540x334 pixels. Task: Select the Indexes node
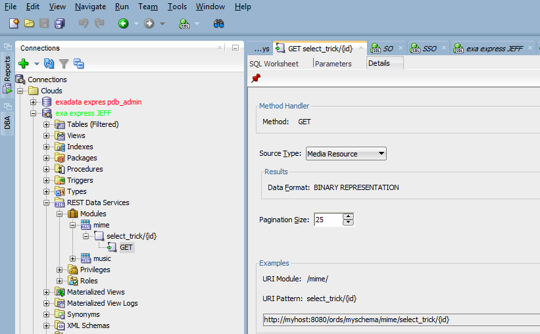pyautogui.click(x=80, y=147)
